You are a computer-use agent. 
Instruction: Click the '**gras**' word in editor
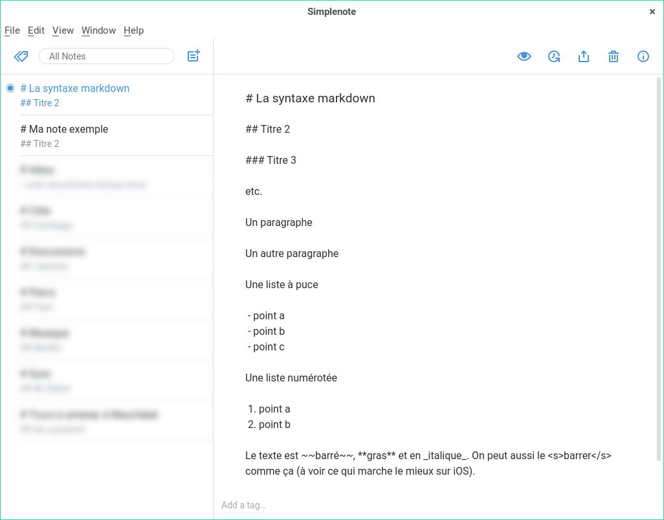[377, 456]
